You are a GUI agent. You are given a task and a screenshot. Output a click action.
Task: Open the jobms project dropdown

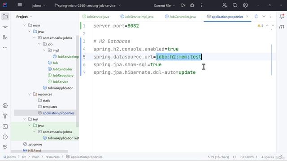39,5
